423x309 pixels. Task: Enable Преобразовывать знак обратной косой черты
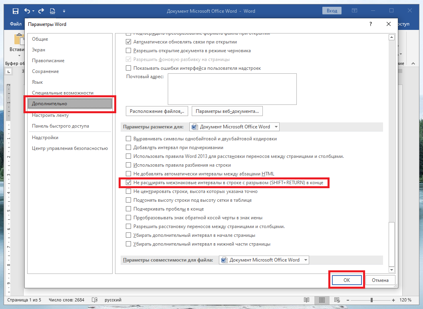(128, 218)
